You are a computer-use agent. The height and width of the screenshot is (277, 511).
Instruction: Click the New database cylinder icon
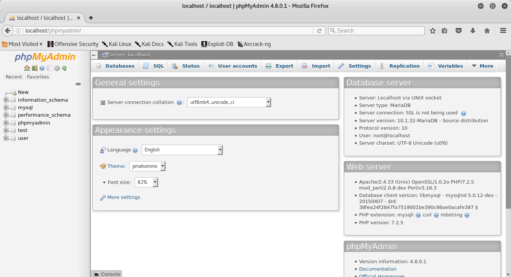pyautogui.click(x=13, y=92)
